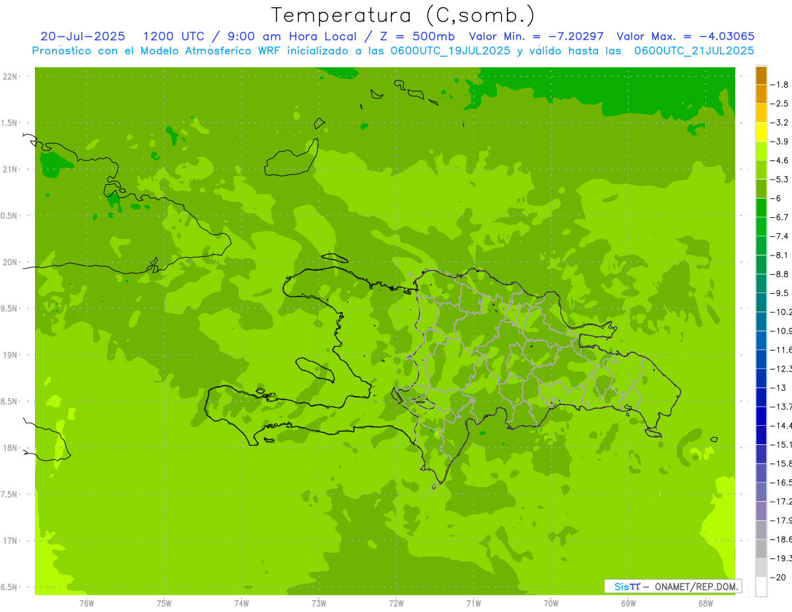
Task: Click the '72W' longitude axis label
Action: click(x=396, y=603)
